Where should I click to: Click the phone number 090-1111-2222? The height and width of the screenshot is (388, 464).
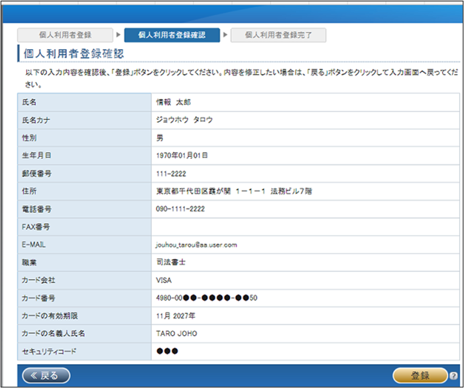(180, 209)
